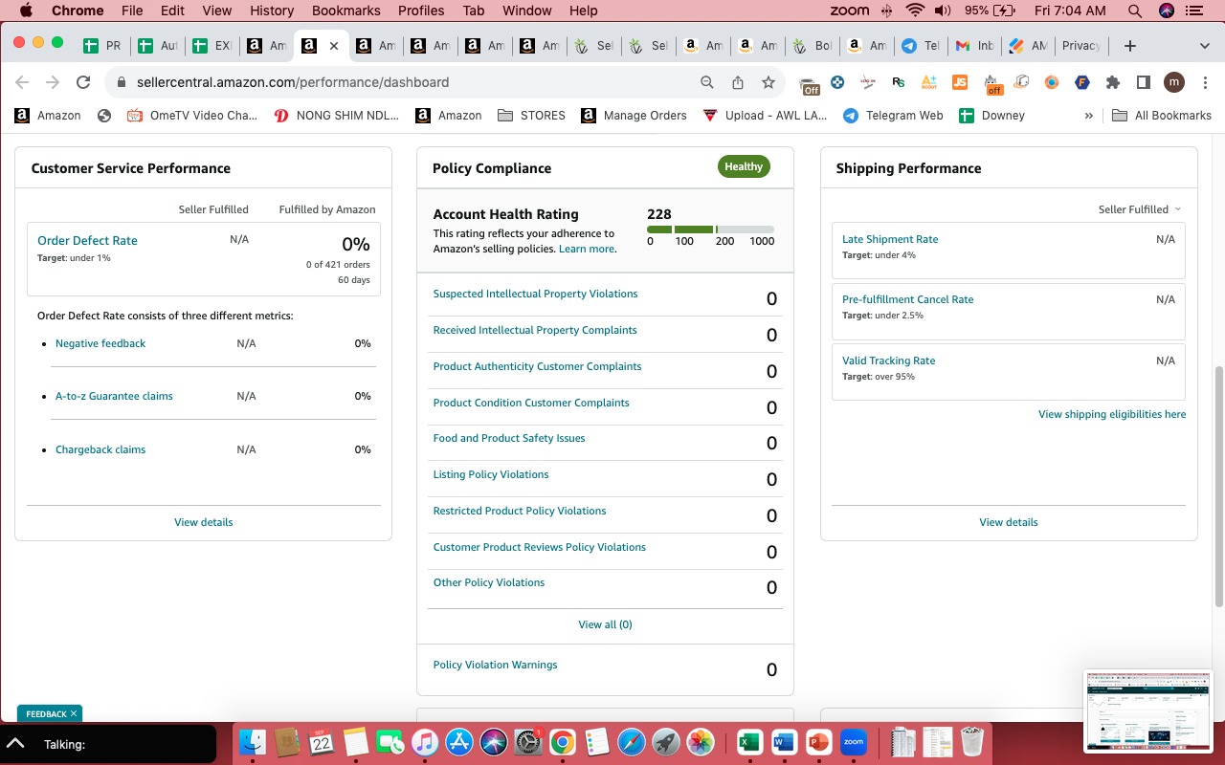Open the A+ Scout extension icon
The image size is (1225, 765).
point(929,82)
